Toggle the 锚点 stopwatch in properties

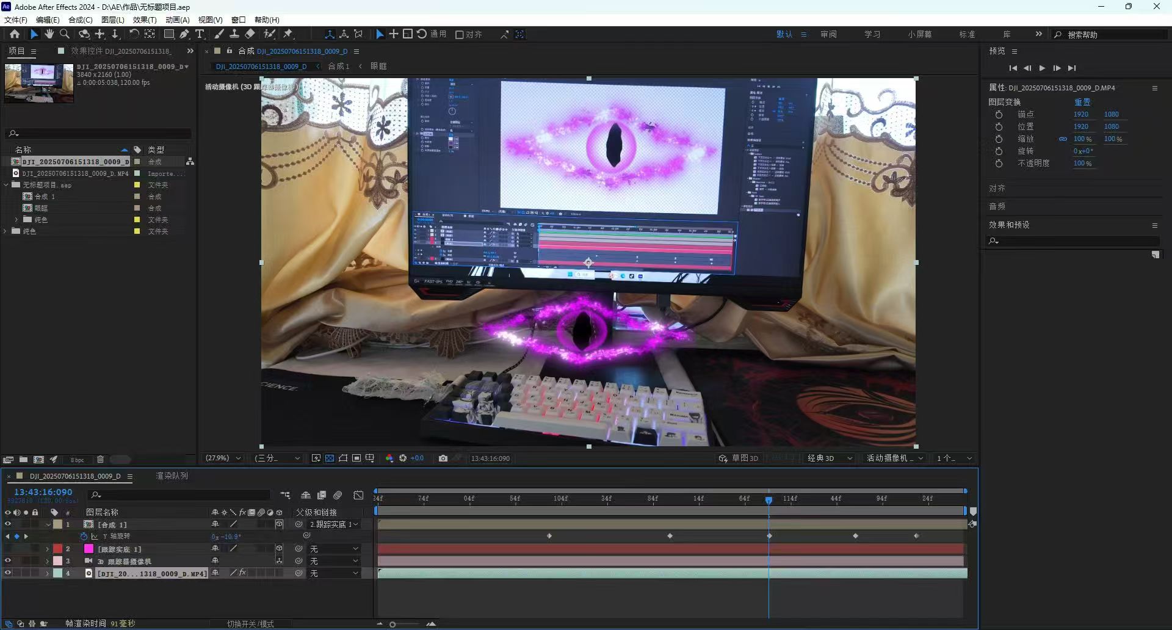pos(999,115)
